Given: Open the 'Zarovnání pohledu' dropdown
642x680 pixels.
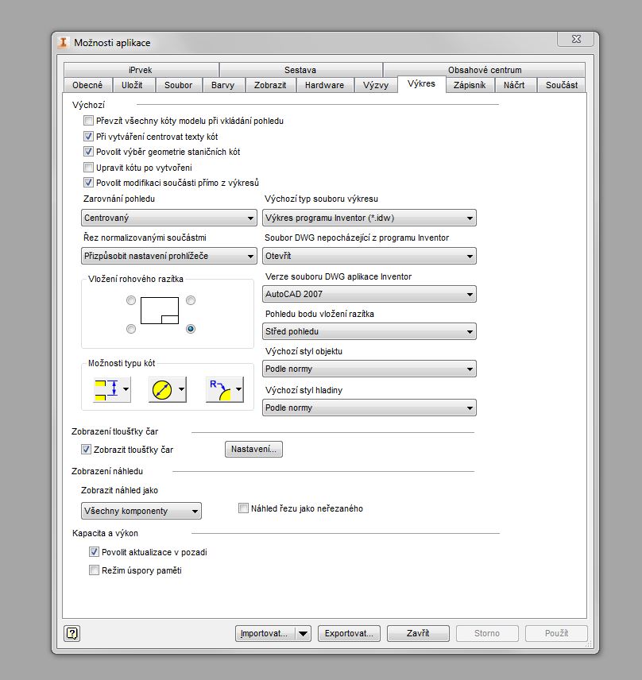Looking at the screenshot, I should 168,218.
